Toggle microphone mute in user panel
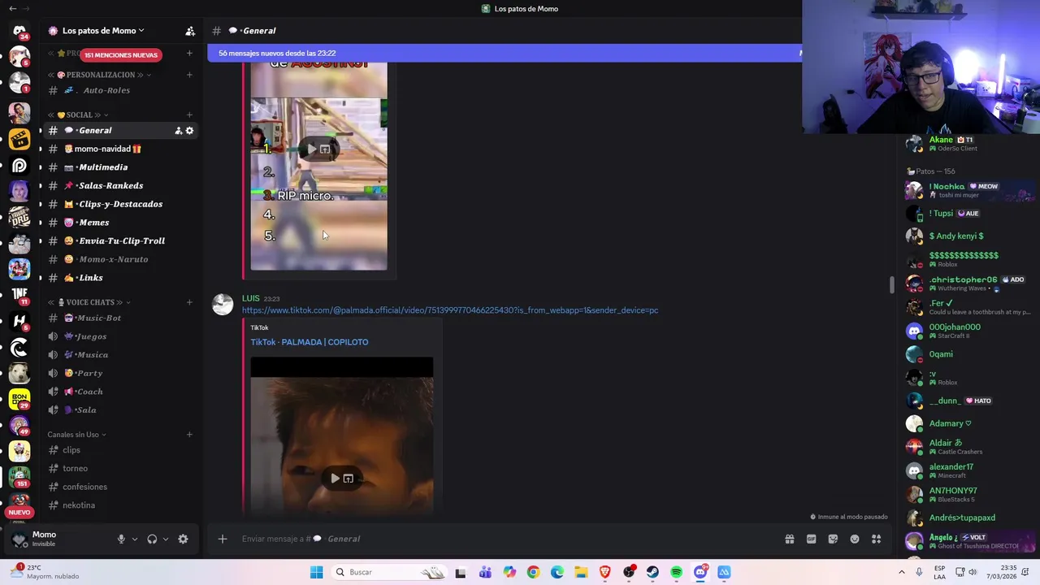Screen dimensions: 1040x585 [121, 539]
